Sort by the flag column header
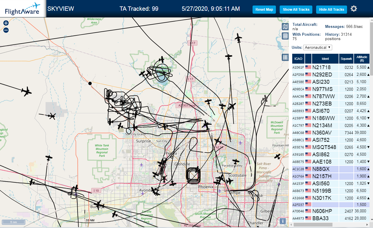Viewport: 373px width, 228px height. (308, 59)
